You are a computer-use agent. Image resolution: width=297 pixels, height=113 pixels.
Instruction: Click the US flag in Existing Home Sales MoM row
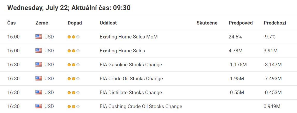[38, 37]
